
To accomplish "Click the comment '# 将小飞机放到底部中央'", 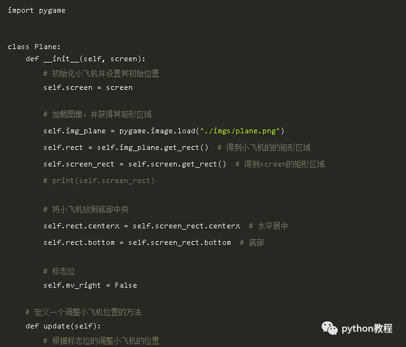I will coord(86,209).
